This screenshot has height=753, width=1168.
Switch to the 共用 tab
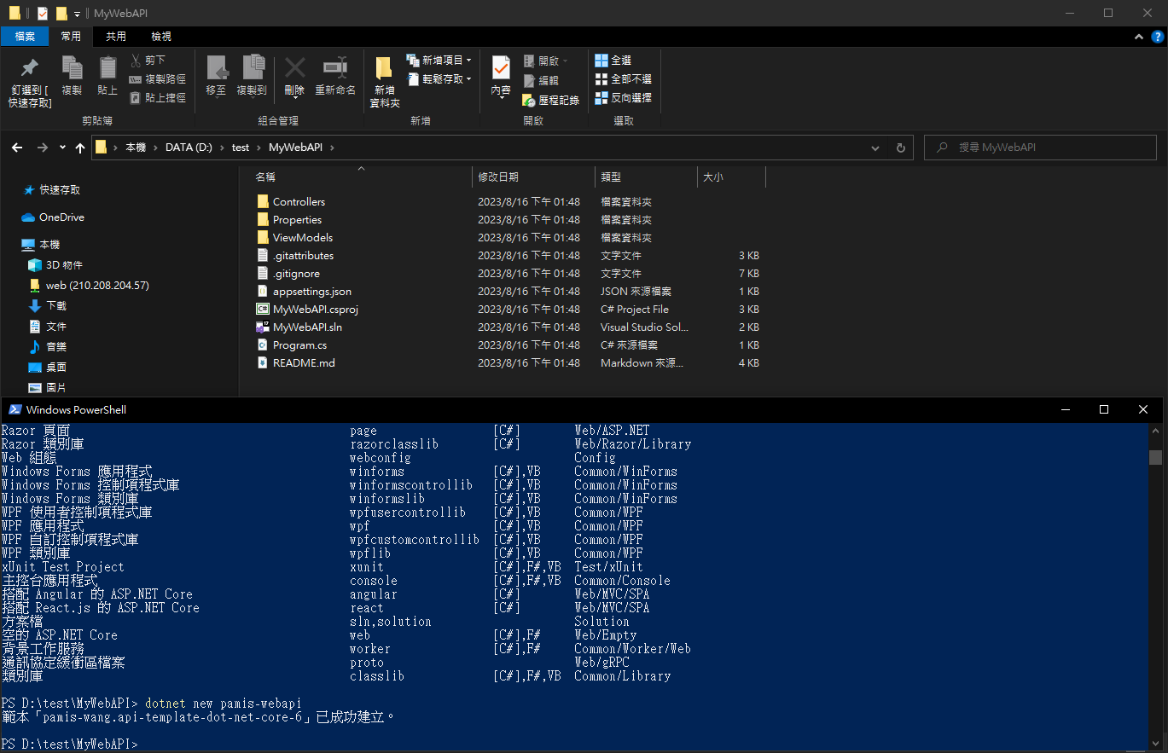coord(116,37)
